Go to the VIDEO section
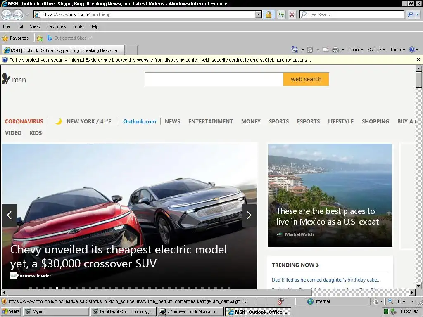Screen dimensions: 423x317 pos(13,133)
